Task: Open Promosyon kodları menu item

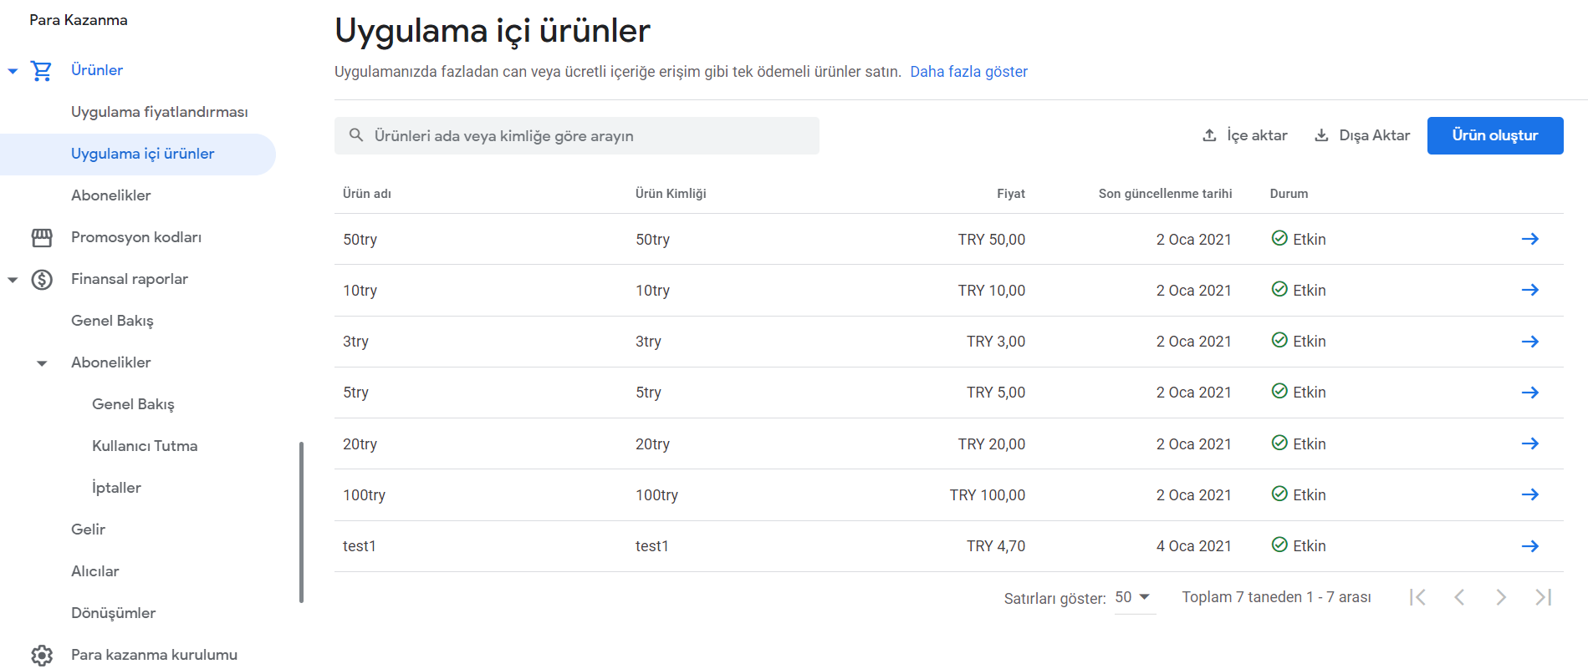Action: [x=136, y=237]
